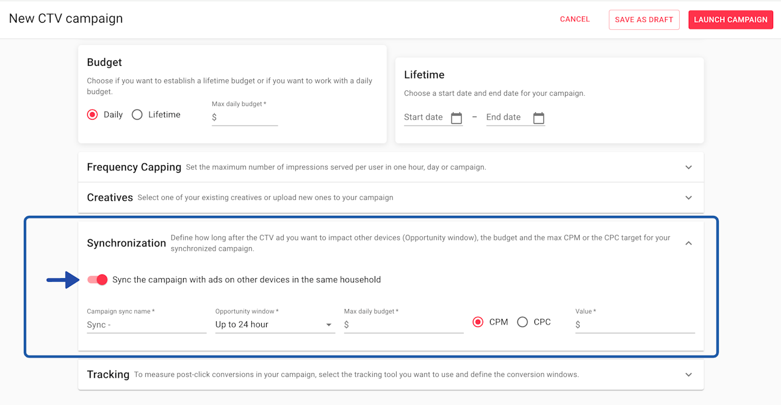781x405 pixels.
Task: Open the End date calendar picker
Action: point(538,118)
